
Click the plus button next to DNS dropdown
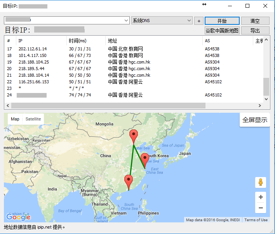click(199, 21)
